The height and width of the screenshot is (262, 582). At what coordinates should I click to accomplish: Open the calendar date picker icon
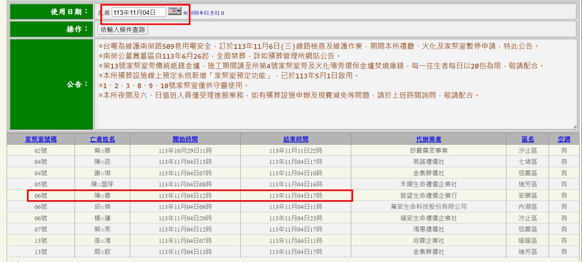(x=174, y=11)
